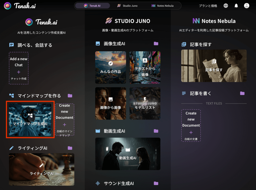Create a blank text document (白紙の文書)
Viewport: 256px width, 190px height.
(x=191, y=126)
